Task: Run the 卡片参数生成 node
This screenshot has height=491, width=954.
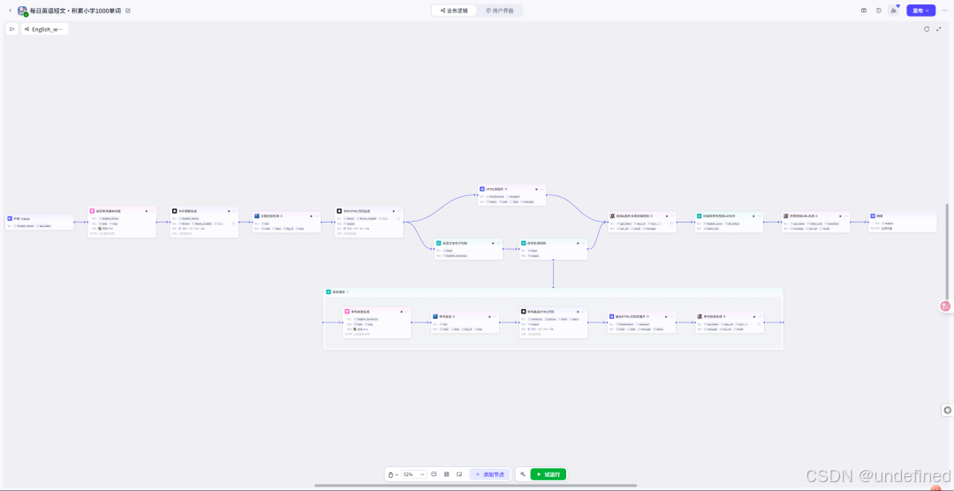Action: (x=229, y=211)
